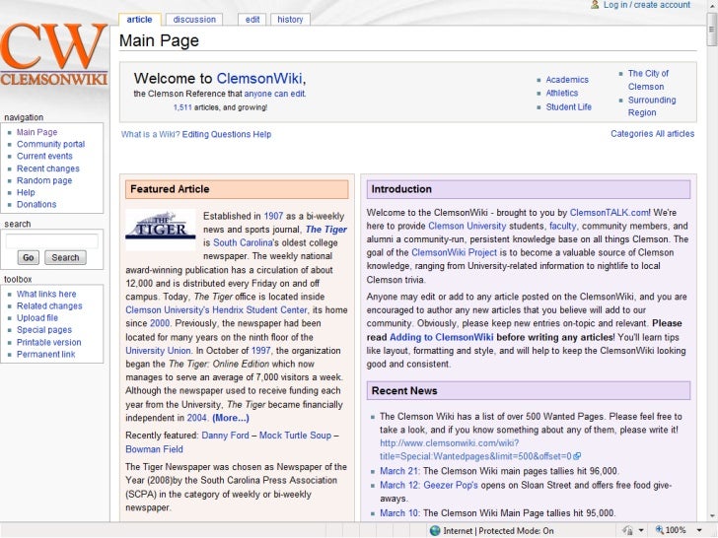
Task: Open Surrounding Region link
Action: (652, 106)
